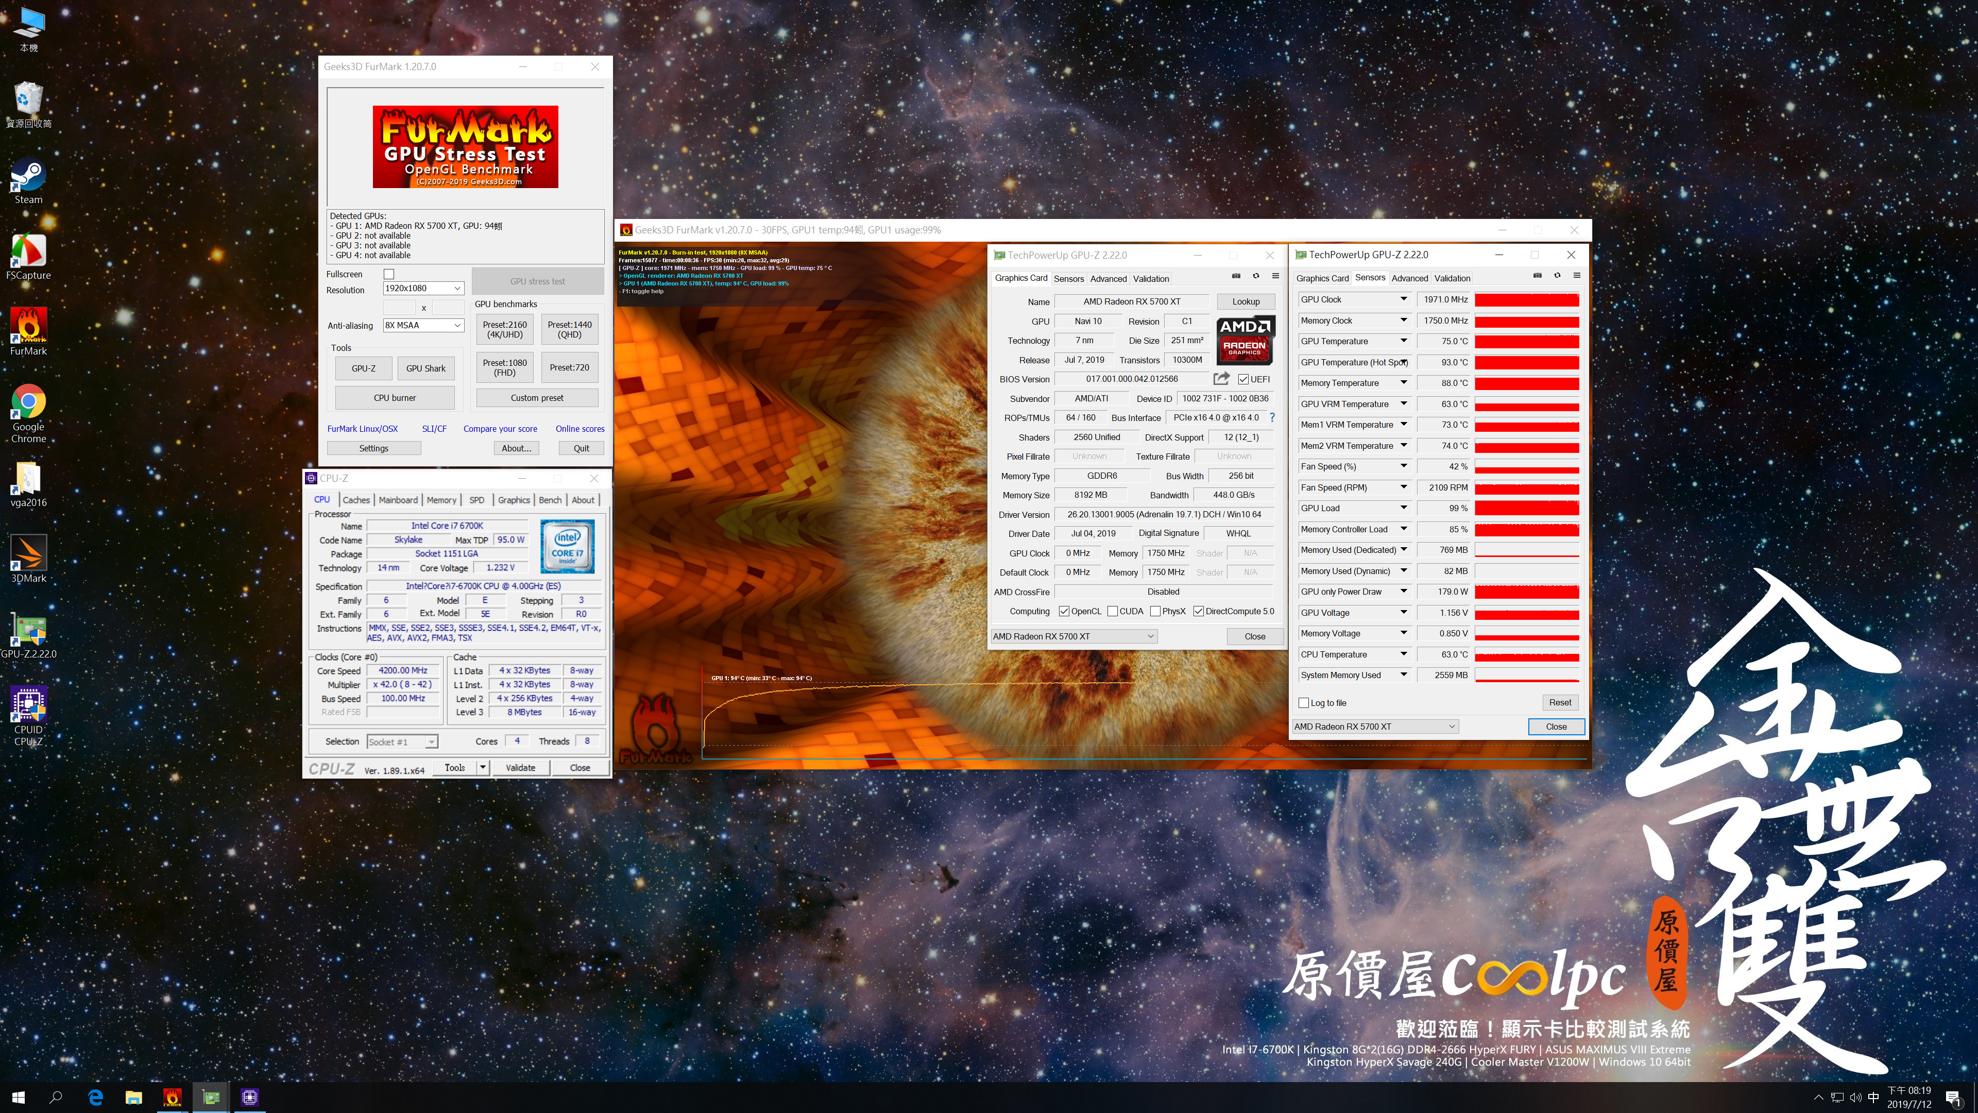
Task: Expand the GPU only Power Draw dropdown arrow
Action: (x=1404, y=592)
